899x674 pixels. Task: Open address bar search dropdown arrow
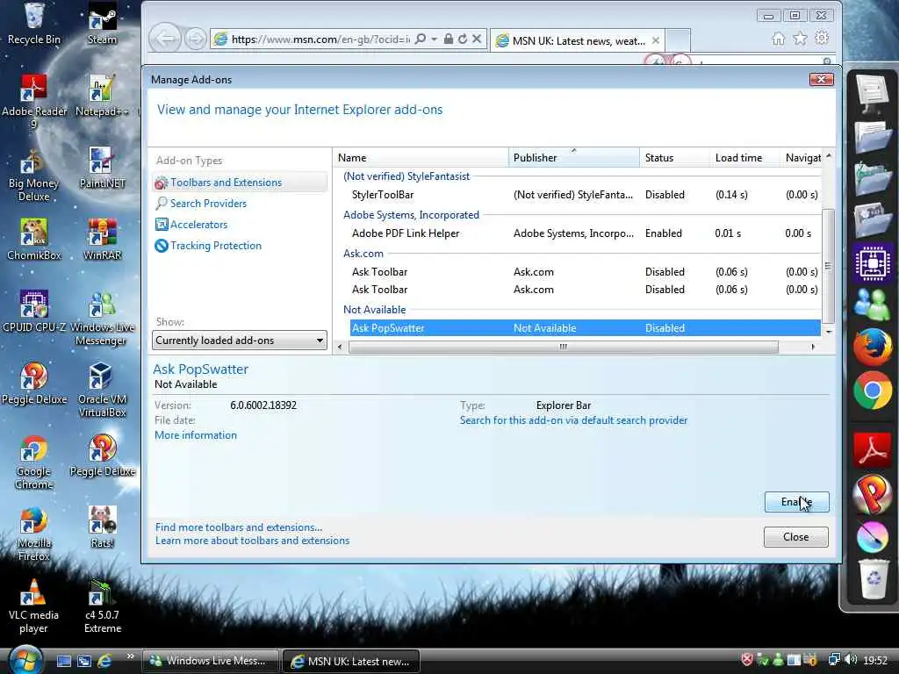[434, 39]
